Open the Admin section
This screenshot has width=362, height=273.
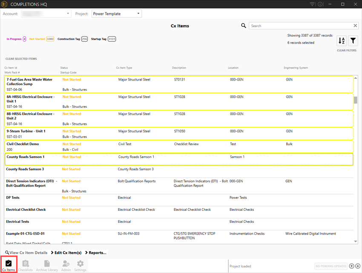66,265
